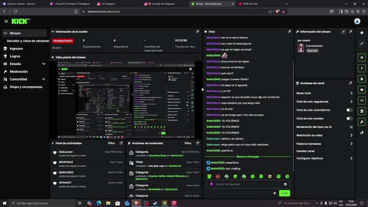Open Modo lento options arrow
Viewport: 368px width, 207px height.
(x=351, y=93)
